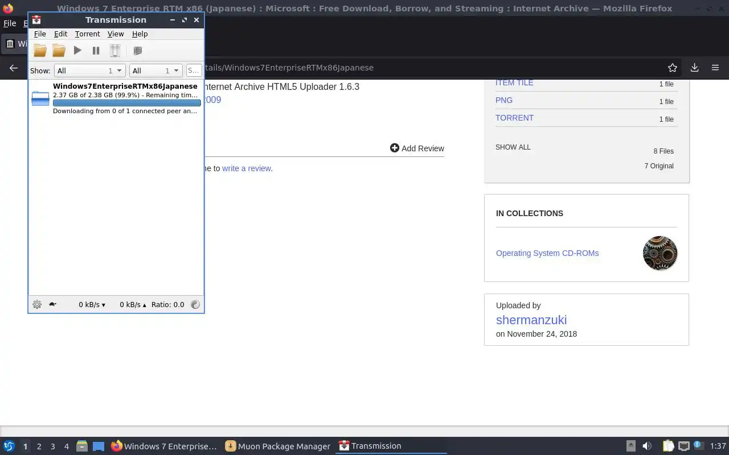Click the Firefox address bar URL
The width and height of the screenshot is (729, 455).
point(289,68)
